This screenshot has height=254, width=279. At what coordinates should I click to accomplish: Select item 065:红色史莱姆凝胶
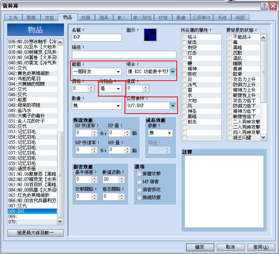tap(33, 195)
